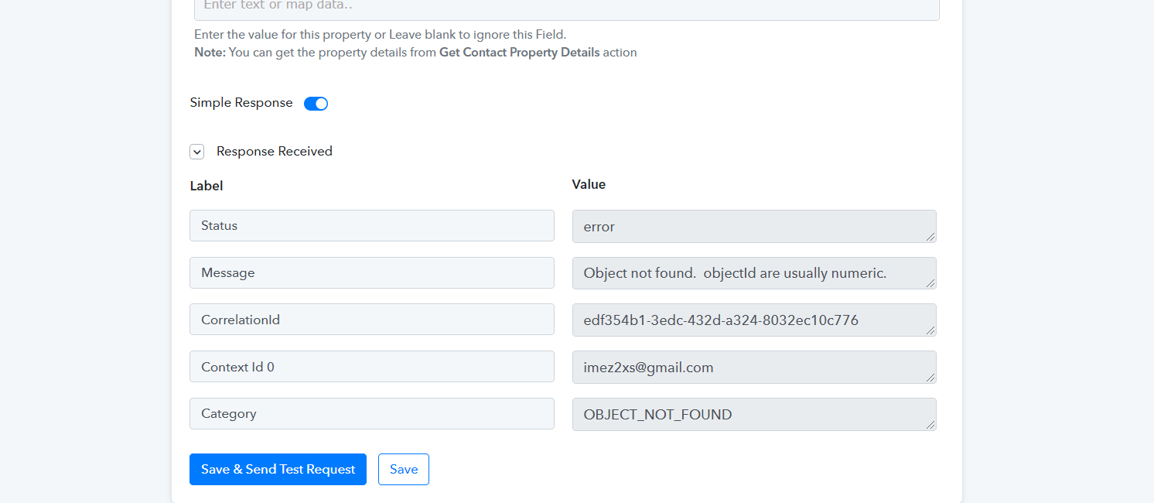Screen dimensions: 1154x503
Task: Grab resize handle of email value box
Action: click(x=930, y=378)
